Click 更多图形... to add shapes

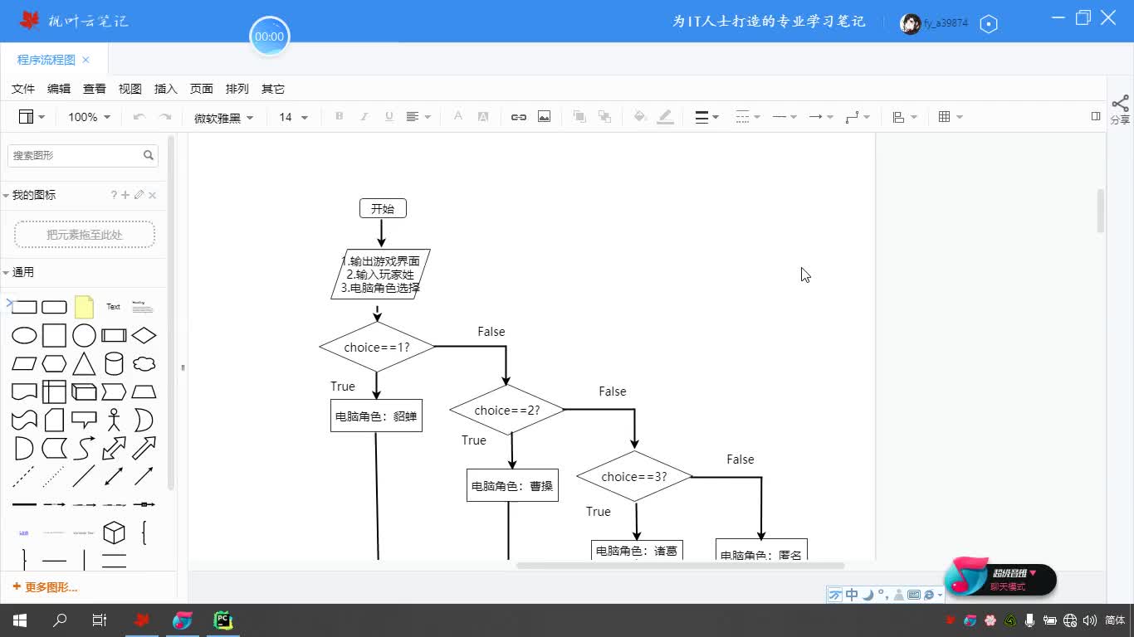tap(46, 587)
